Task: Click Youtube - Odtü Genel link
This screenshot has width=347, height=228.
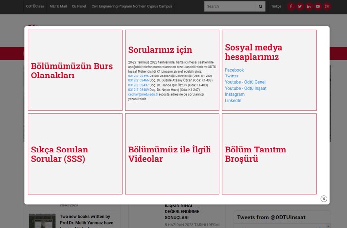Action: click(x=245, y=82)
